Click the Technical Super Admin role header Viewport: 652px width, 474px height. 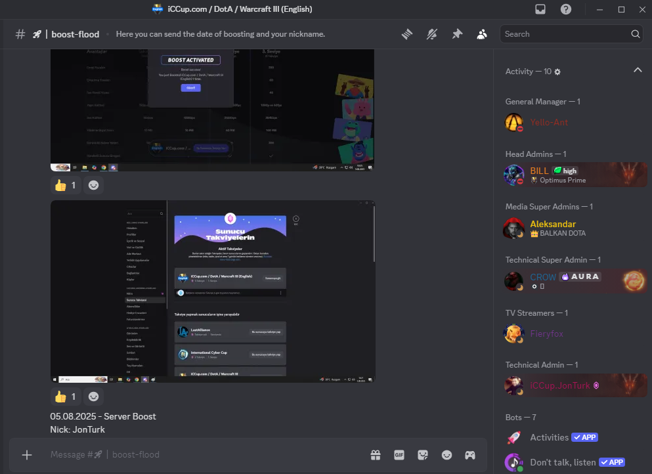tap(553, 260)
